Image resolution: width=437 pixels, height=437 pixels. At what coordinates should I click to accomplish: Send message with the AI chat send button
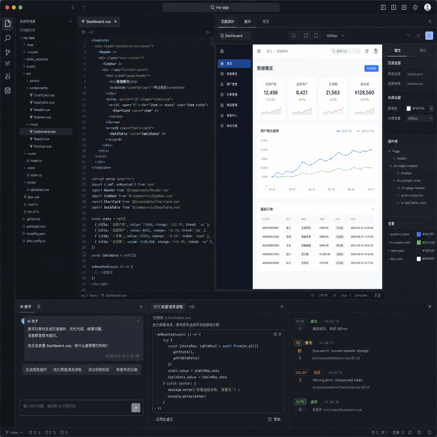(x=136, y=408)
